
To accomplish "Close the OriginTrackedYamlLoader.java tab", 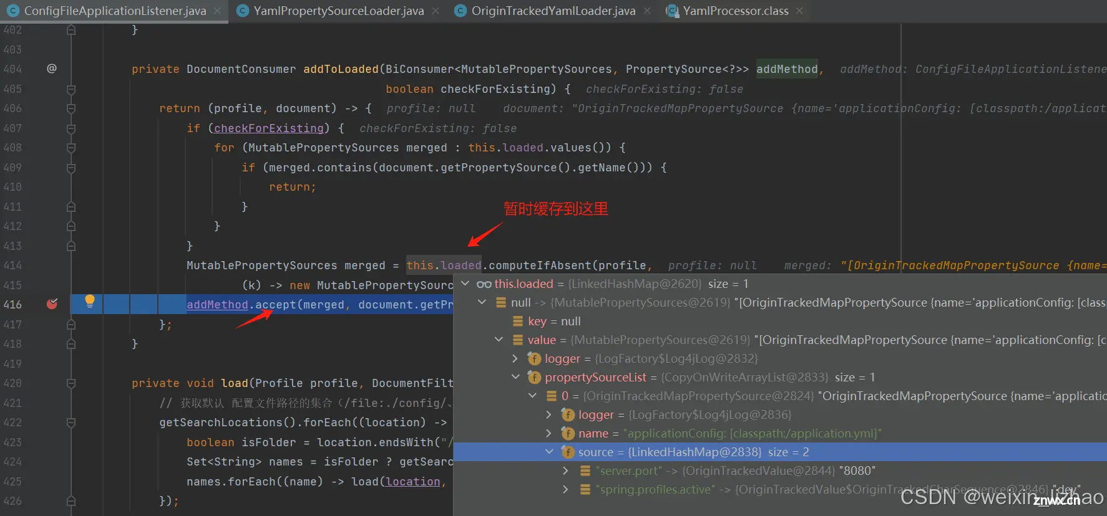I will (647, 11).
